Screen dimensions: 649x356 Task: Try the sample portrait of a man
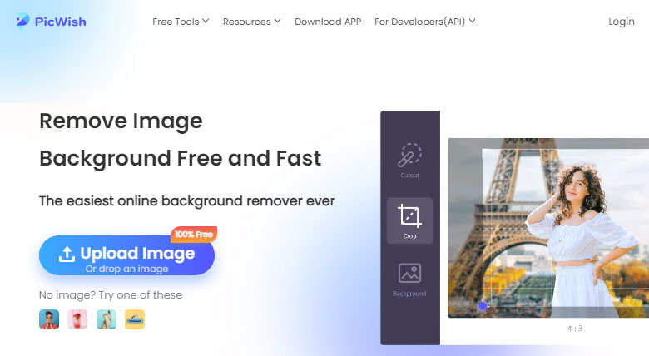point(49,319)
